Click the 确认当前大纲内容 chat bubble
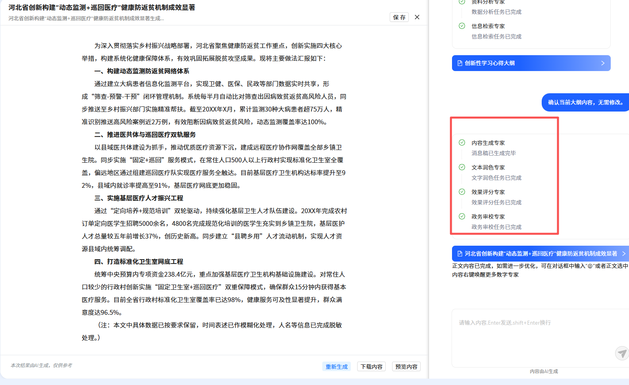 [x=585, y=102]
